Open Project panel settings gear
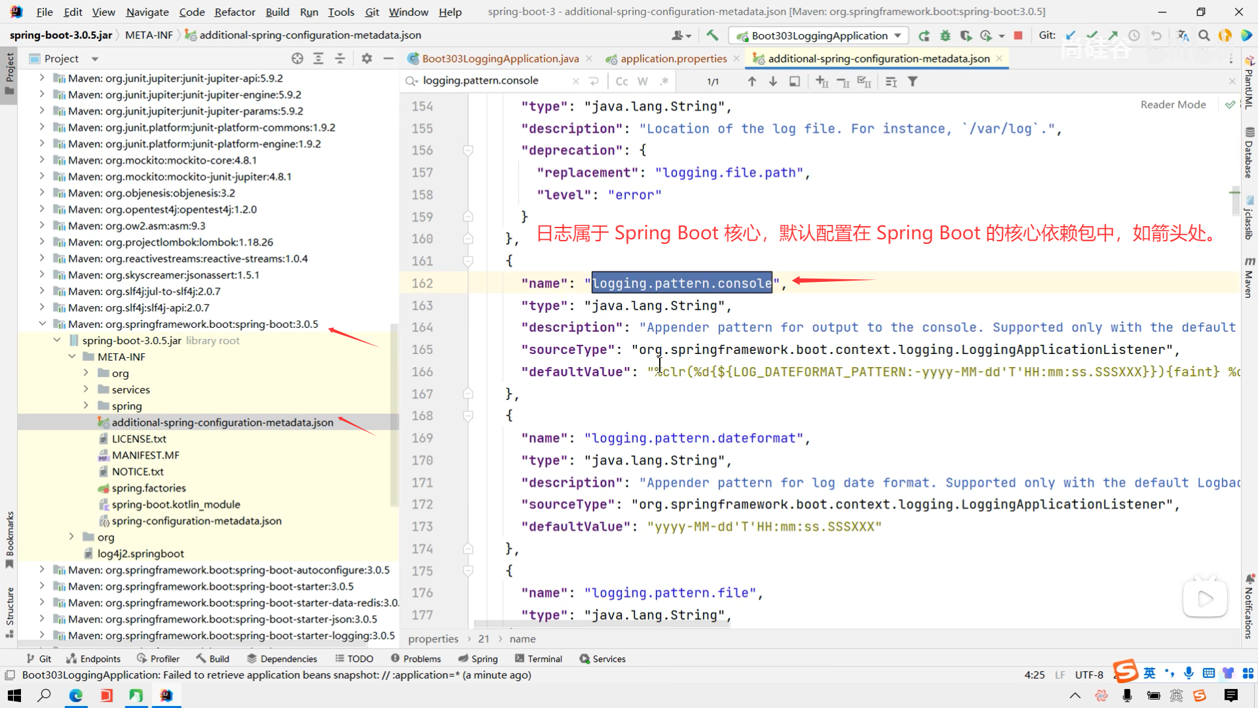 (367, 58)
